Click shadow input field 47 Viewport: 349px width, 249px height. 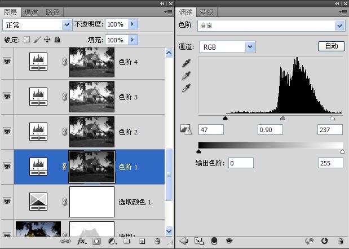click(x=211, y=129)
